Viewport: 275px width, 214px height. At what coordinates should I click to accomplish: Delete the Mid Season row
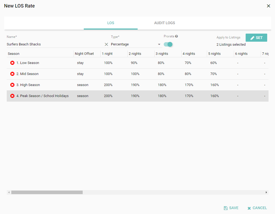click(x=12, y=74)
